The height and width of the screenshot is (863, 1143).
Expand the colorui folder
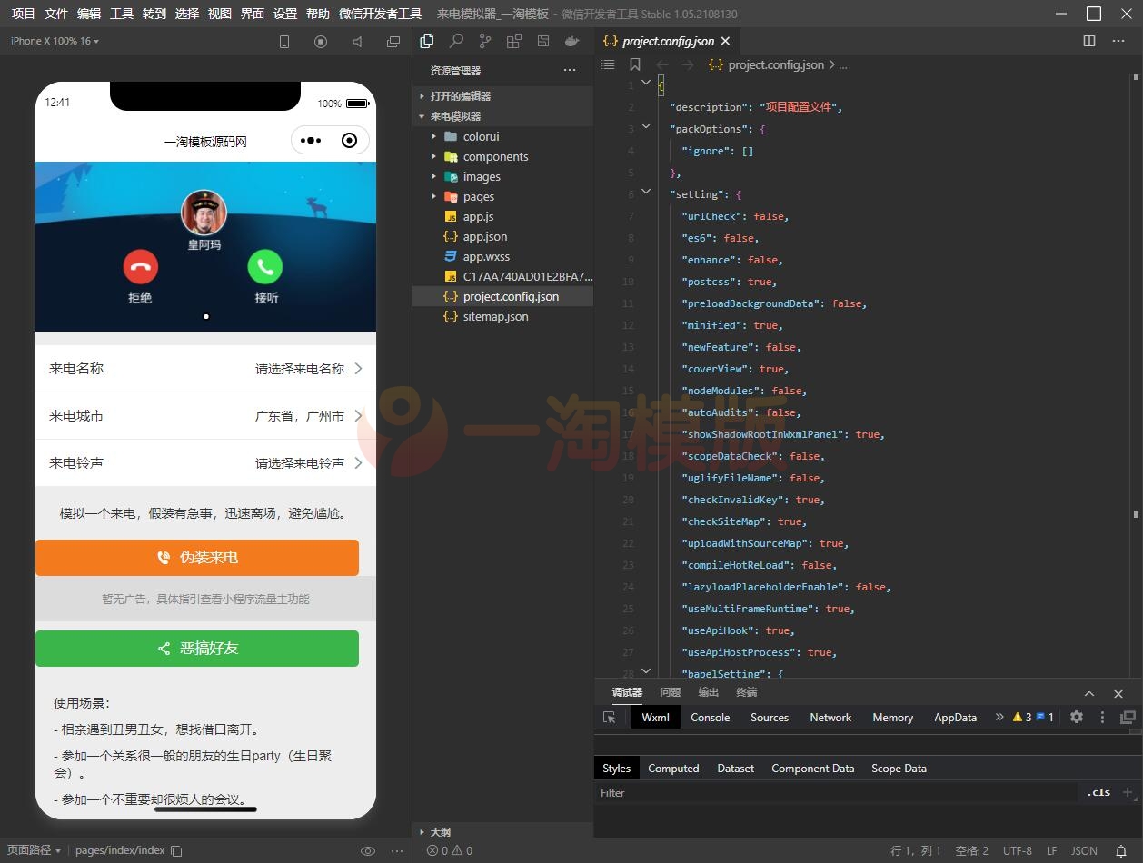coord(481,136)
